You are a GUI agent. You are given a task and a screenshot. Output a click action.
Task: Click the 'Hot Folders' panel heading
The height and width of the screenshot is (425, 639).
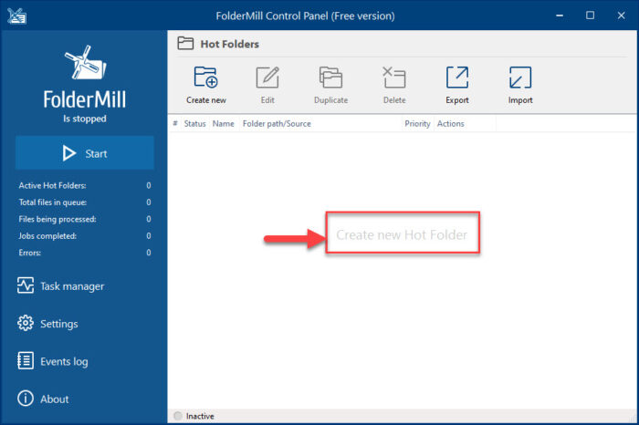[229, 44]
